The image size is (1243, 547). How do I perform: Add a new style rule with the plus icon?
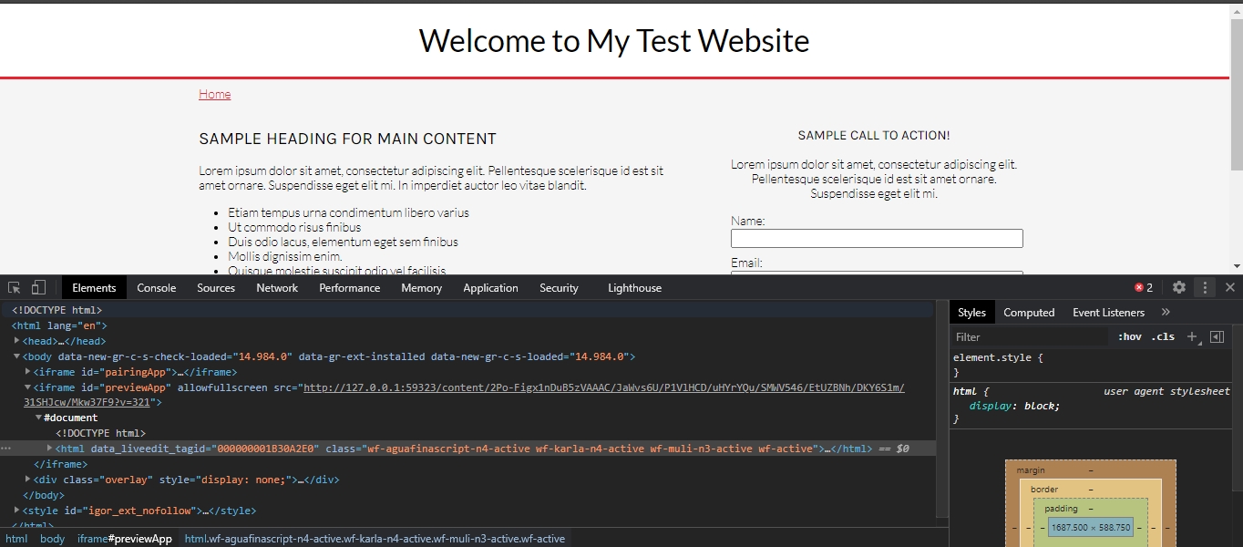pyautogui.click(x=1192, y=336)
